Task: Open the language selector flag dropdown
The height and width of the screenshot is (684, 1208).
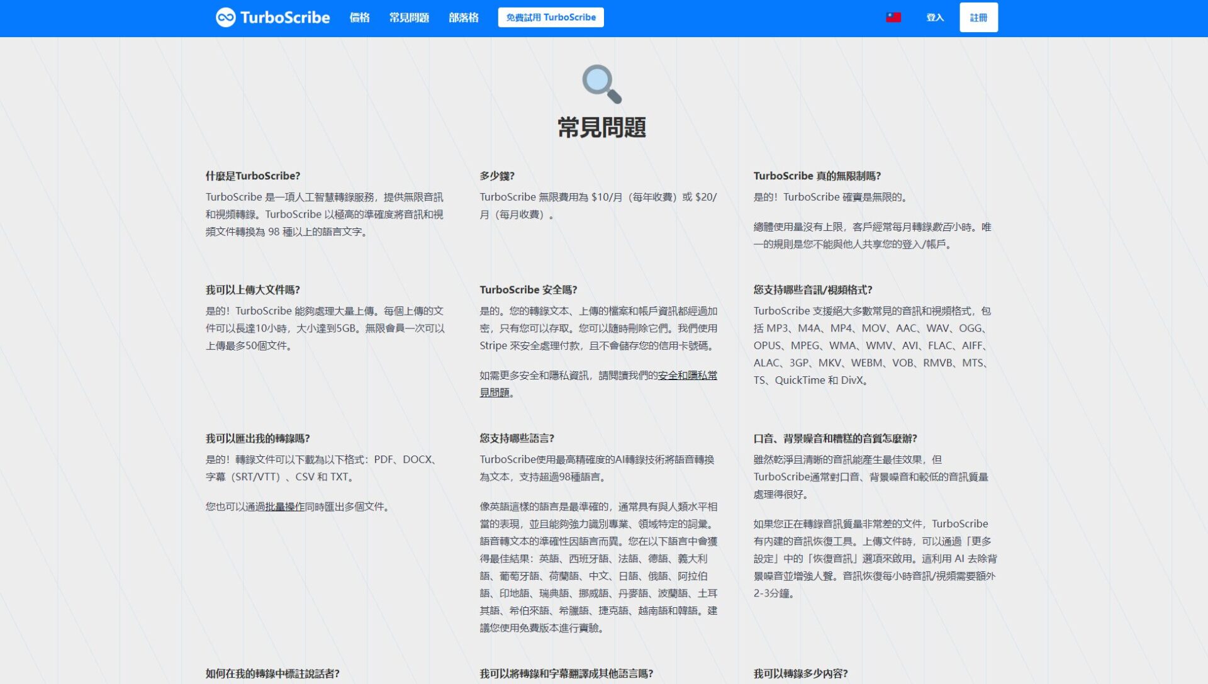Action: coord(893,17)
